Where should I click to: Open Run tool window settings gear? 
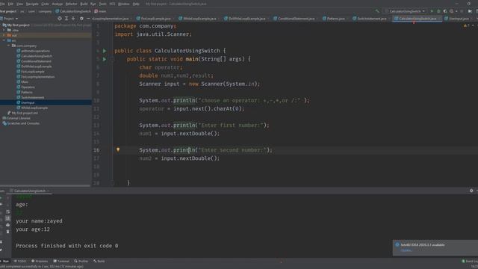tap(471, 191)
